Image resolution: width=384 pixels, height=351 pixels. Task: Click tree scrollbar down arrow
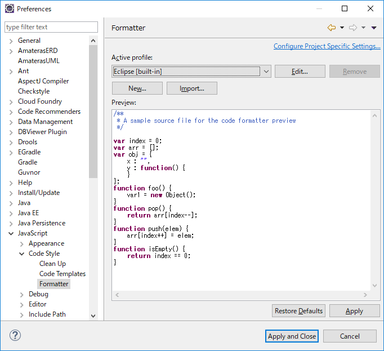[93, 316]
